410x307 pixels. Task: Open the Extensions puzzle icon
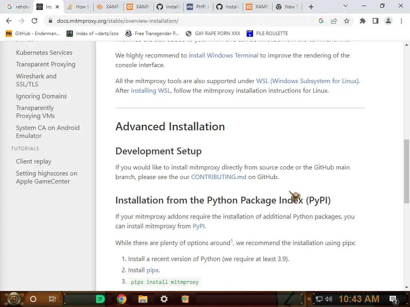363,21
